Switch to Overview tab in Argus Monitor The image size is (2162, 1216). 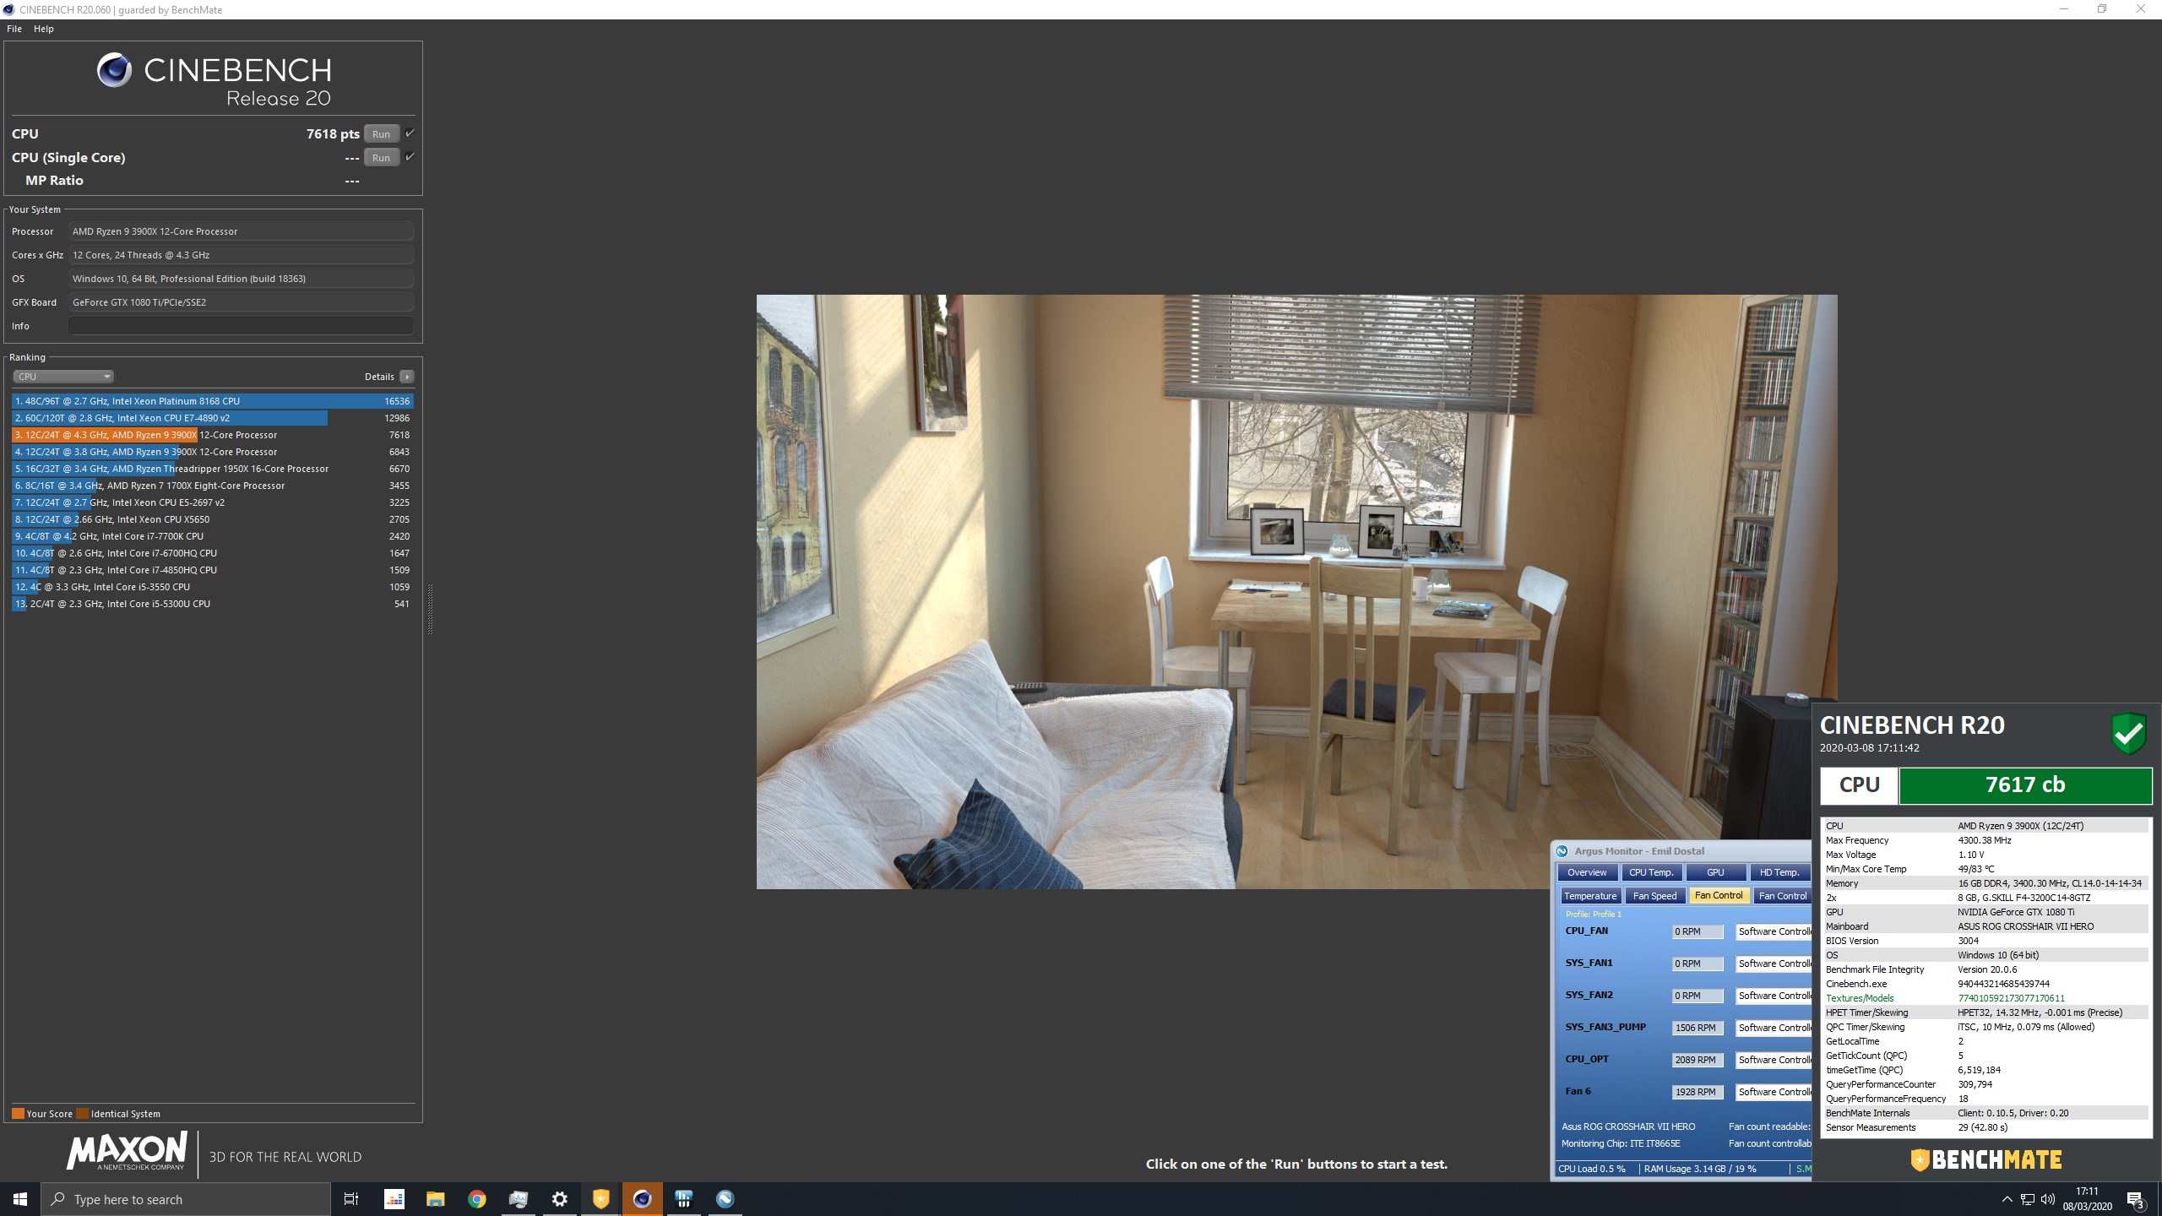click(1588, 872)
